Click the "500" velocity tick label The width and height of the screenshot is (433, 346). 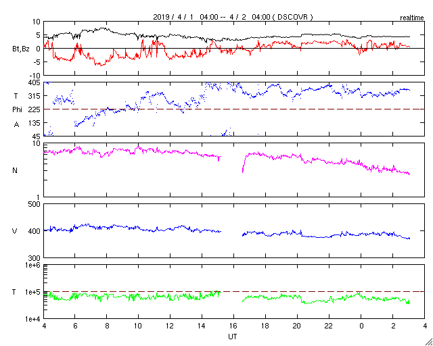click(35, 205)
